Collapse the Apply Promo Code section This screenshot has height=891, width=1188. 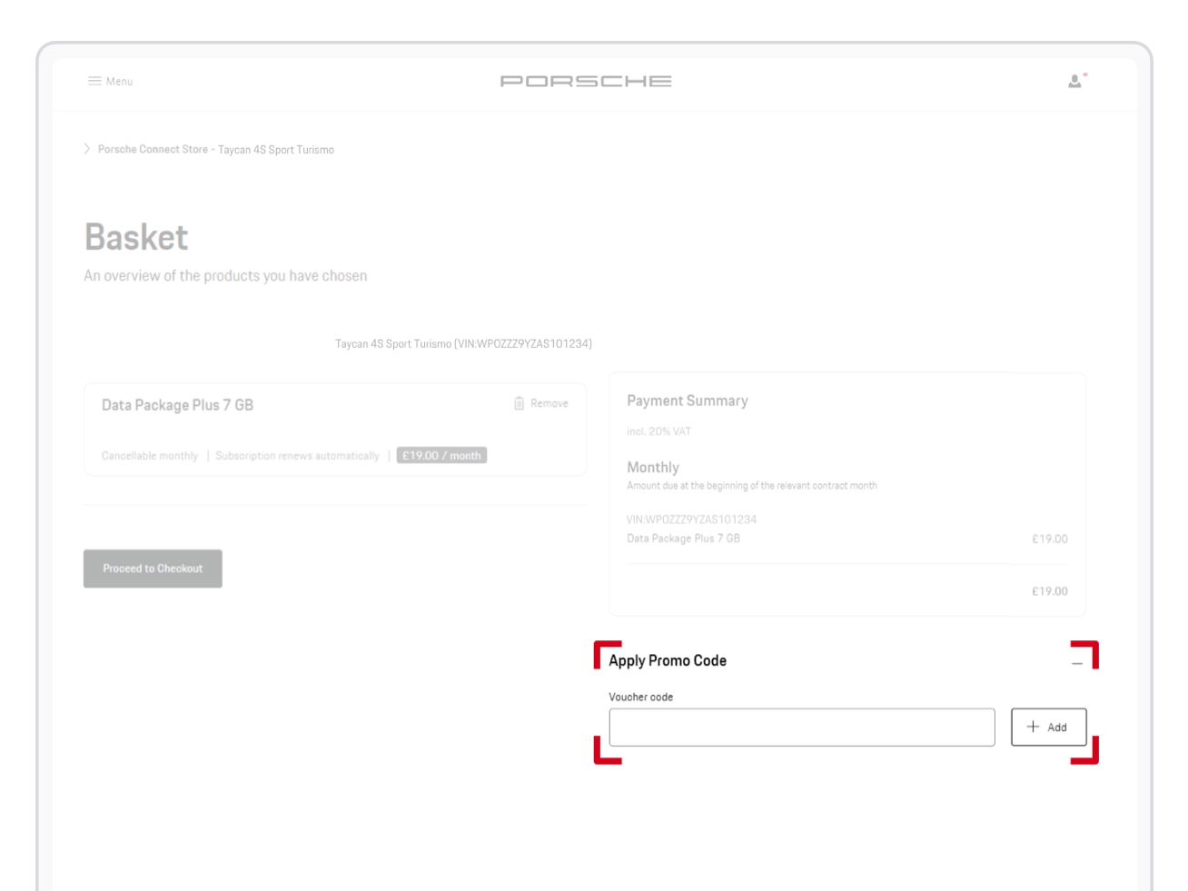pos(1078,665)
